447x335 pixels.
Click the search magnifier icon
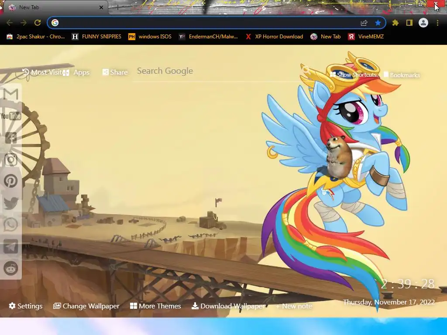[306, 70]
